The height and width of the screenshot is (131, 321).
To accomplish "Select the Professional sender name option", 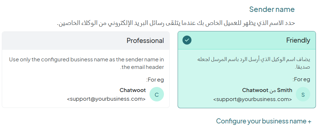I will pyautogui.click(x=86, y=70).
